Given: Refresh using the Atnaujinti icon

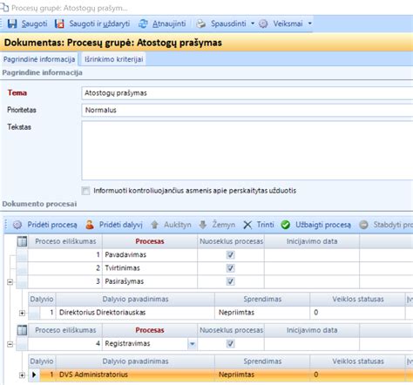Looking at the screenshot, I should point(143,24).
